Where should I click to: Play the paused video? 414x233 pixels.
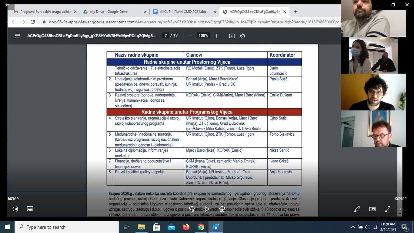pyautogui.click(x=207, y=209)
